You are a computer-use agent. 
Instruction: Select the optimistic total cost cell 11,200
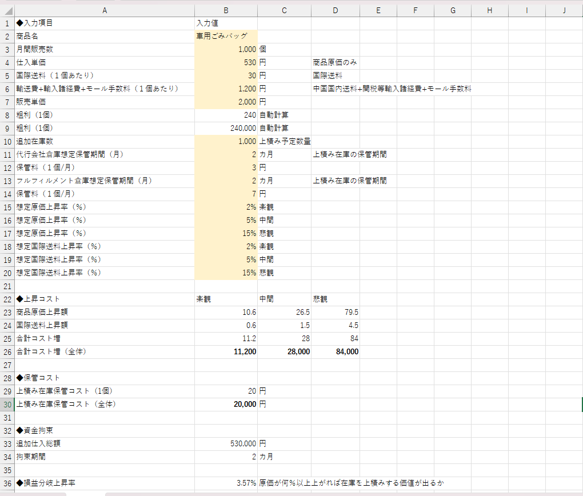click(226, 351)
